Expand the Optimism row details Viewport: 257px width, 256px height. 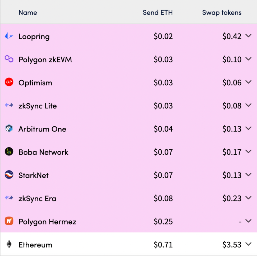[249, 82]
